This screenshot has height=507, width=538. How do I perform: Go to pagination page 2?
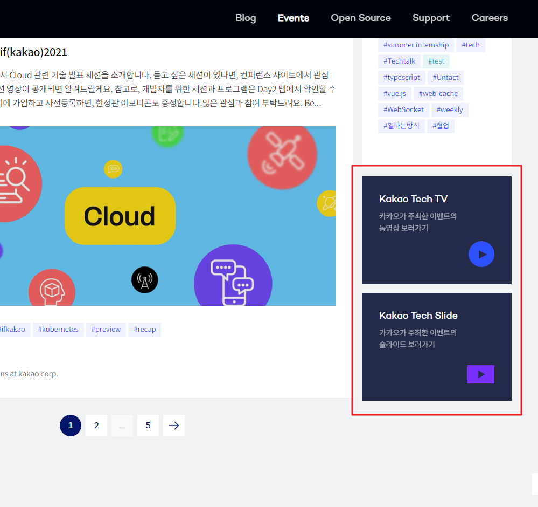(x=96, y=426)
